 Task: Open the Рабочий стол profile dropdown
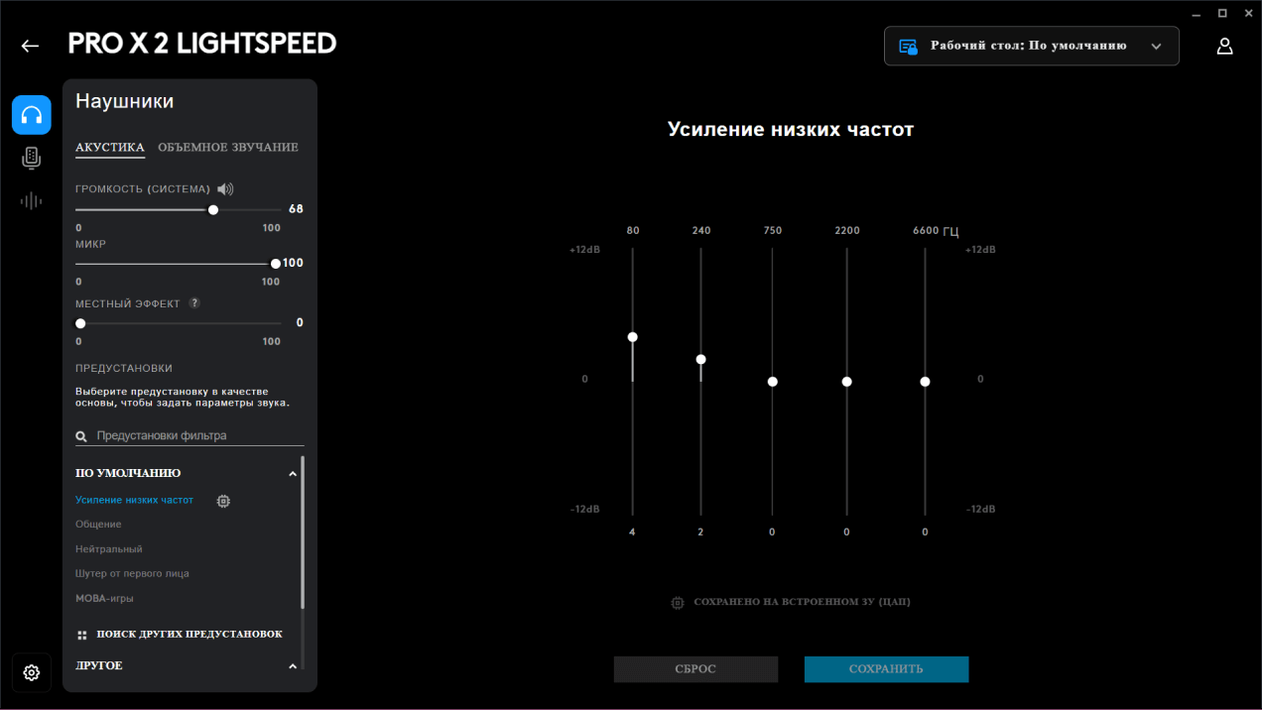tap(1031, 46)
